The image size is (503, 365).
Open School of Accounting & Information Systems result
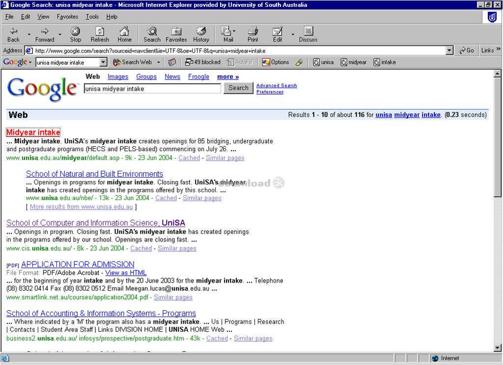pos(101,313)
